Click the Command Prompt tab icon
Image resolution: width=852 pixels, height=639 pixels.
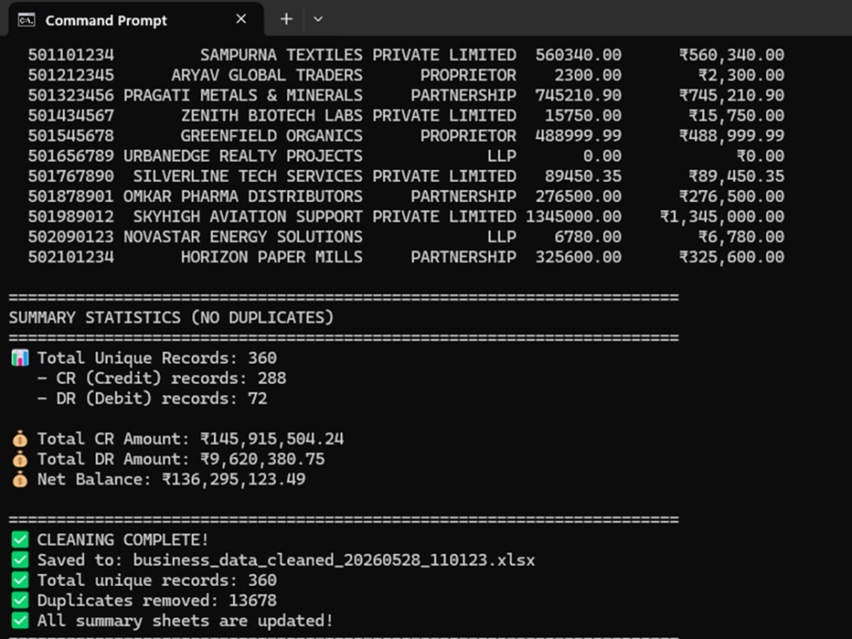point(26,20)
